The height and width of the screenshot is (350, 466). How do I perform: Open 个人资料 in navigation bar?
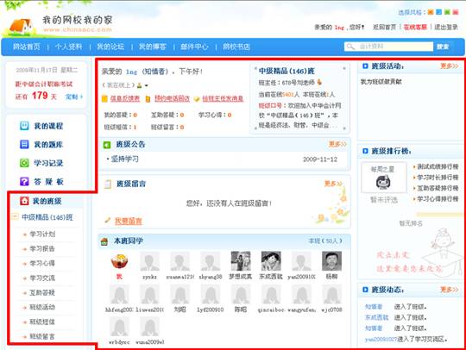click(68, 47)
